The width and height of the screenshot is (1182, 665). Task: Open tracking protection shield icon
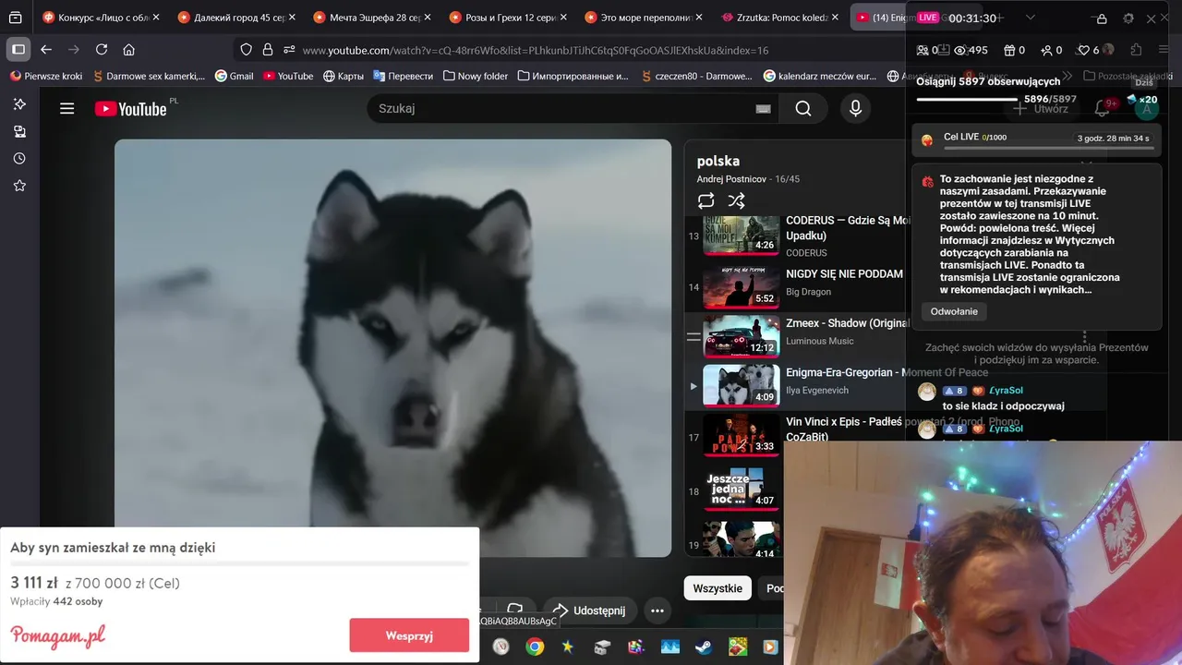pyautogui.click(x=246, y=50)
